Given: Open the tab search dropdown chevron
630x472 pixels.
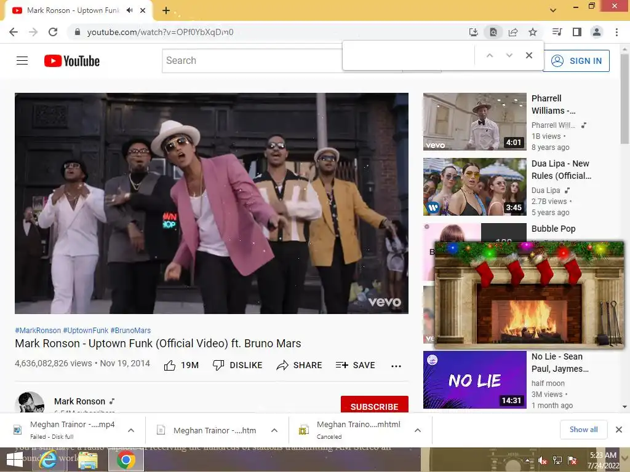Looking at the screenshot, I should point(553,10).
